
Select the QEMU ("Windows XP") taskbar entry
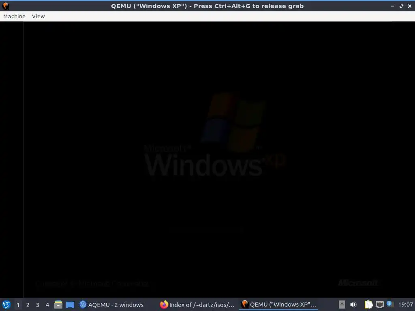pyautogui.click(x=278, y=305)
